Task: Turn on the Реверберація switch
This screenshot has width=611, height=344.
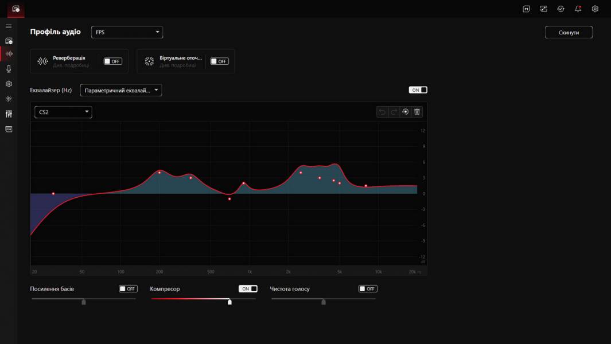Action: pos(112,61)
